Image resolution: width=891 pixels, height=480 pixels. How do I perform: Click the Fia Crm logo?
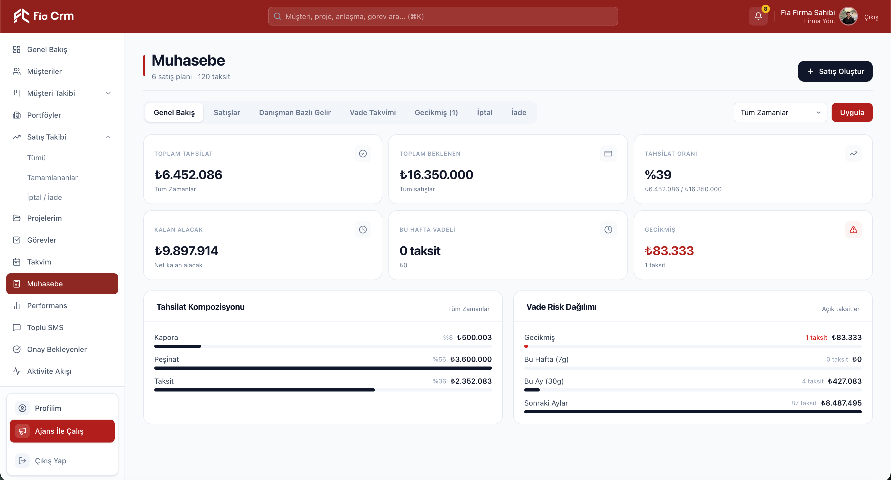point(44,16)
